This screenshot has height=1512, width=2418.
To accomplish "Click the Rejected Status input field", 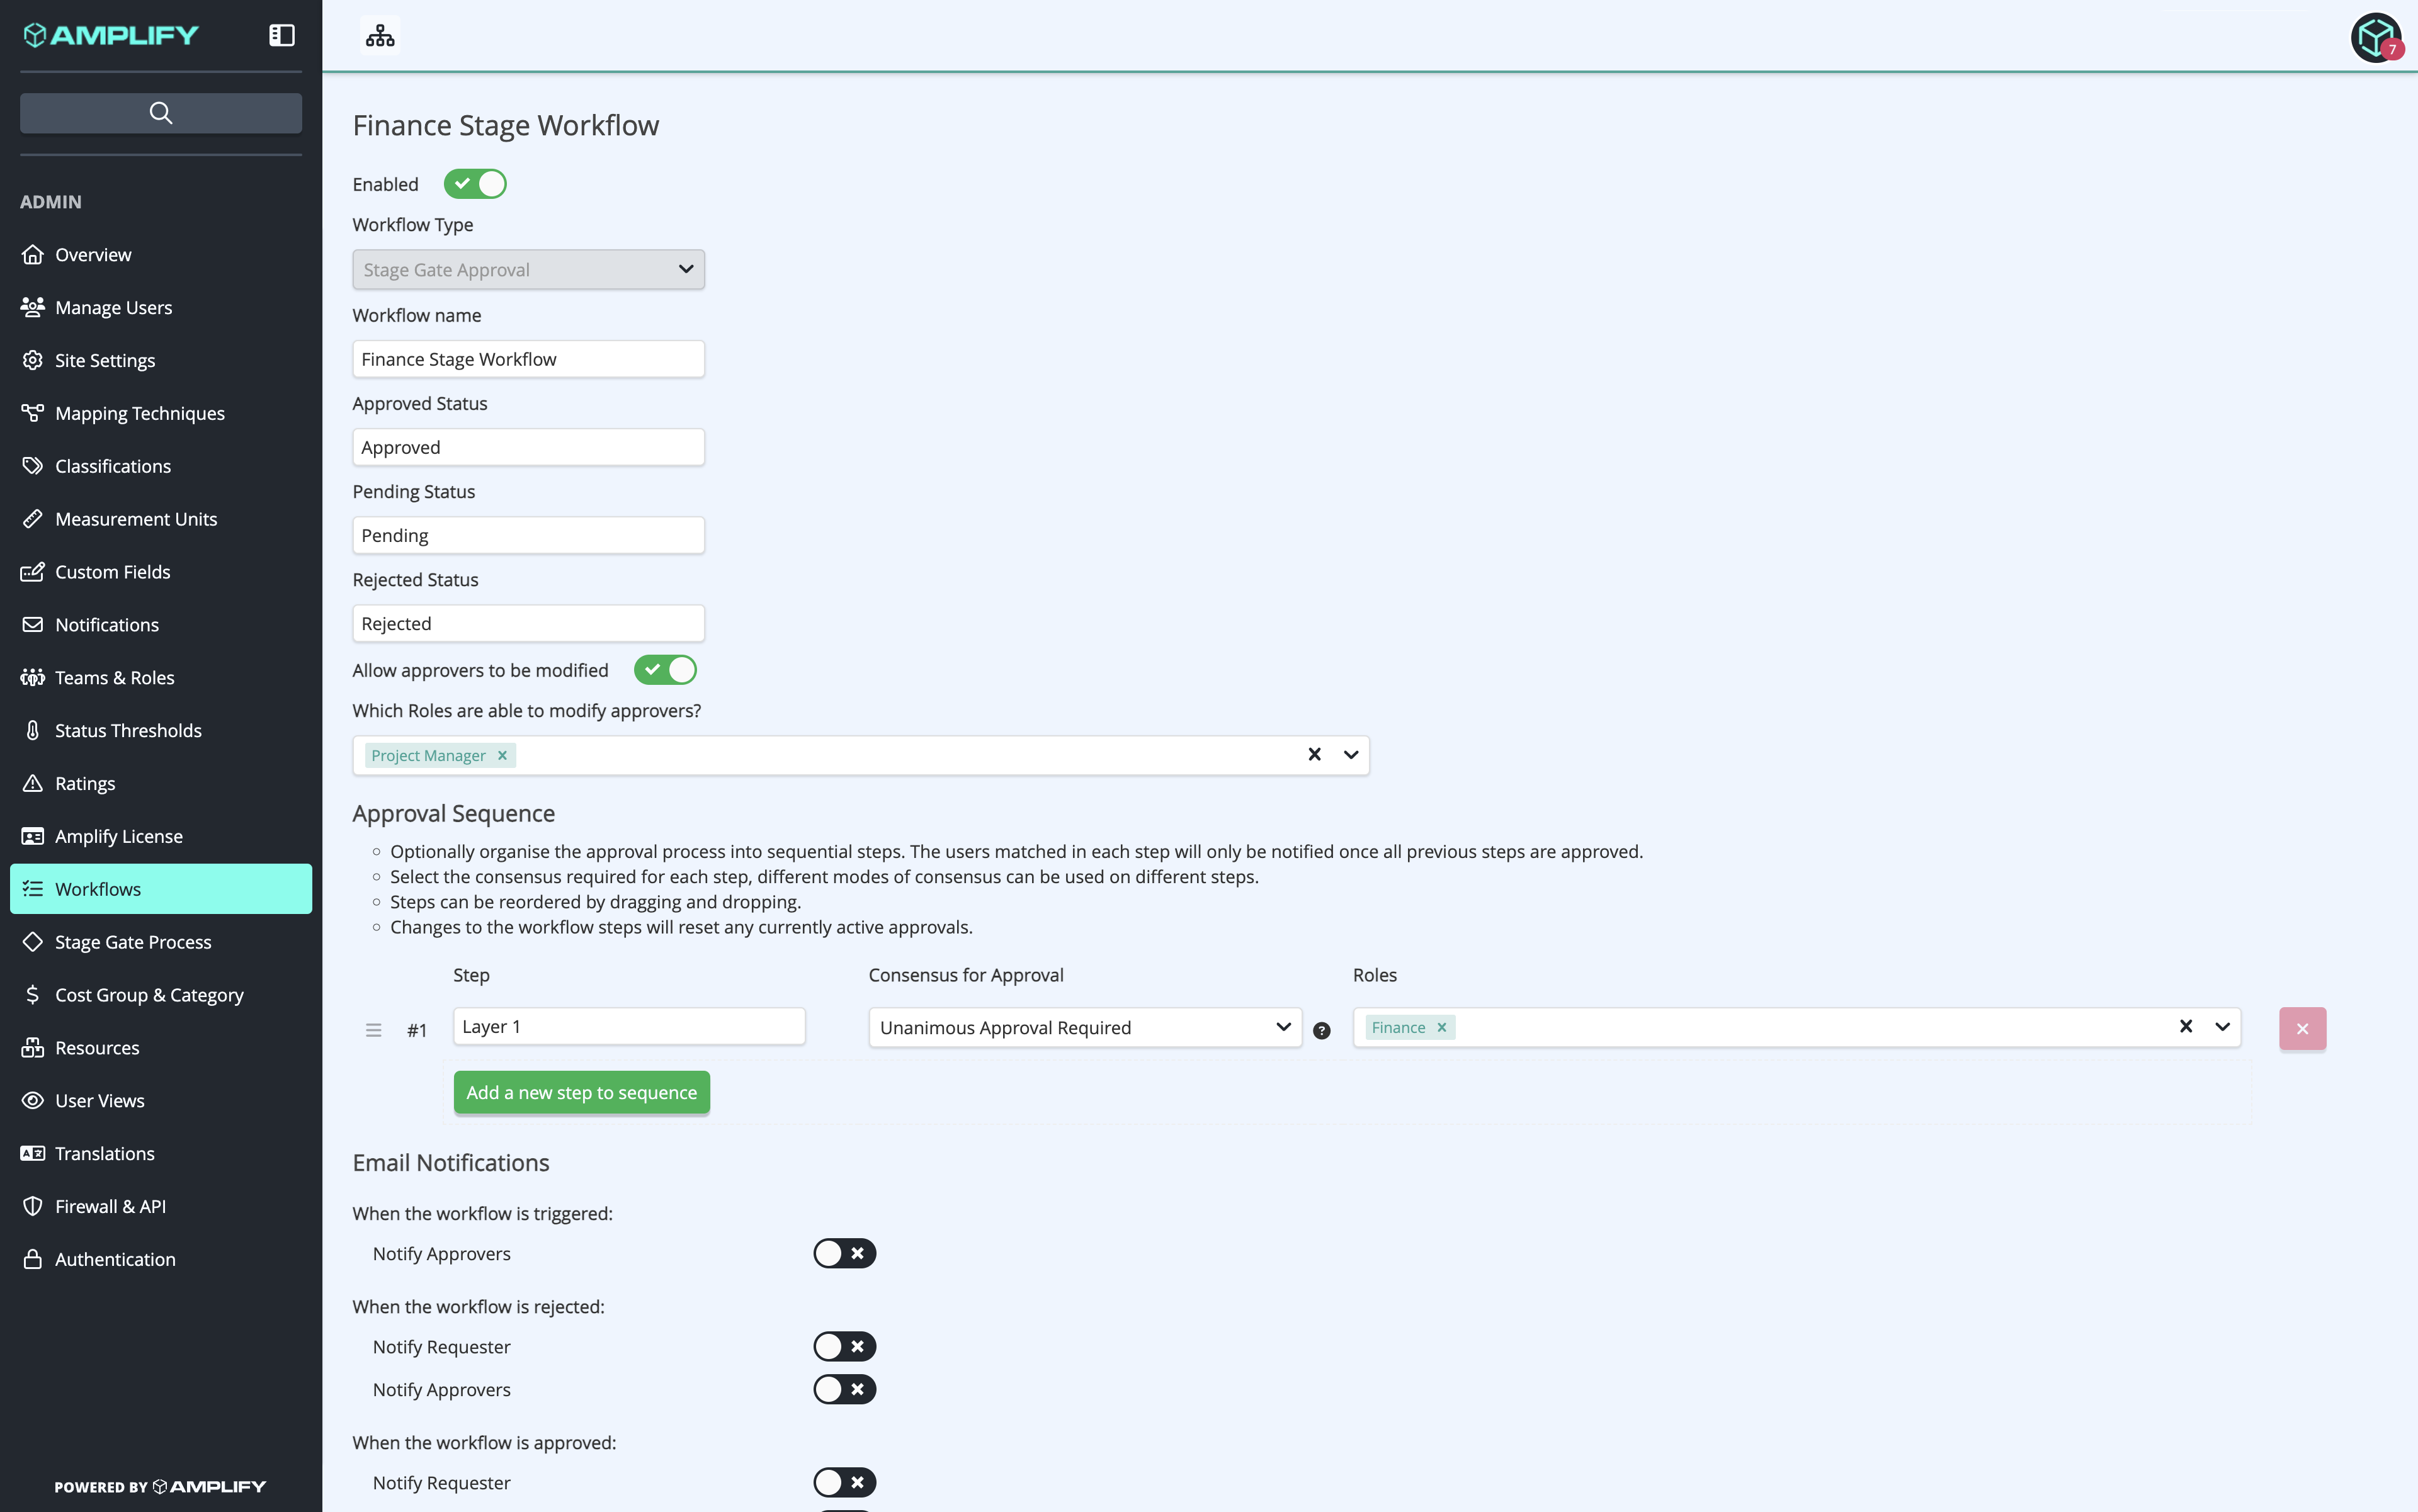I will tap(528, 623).
